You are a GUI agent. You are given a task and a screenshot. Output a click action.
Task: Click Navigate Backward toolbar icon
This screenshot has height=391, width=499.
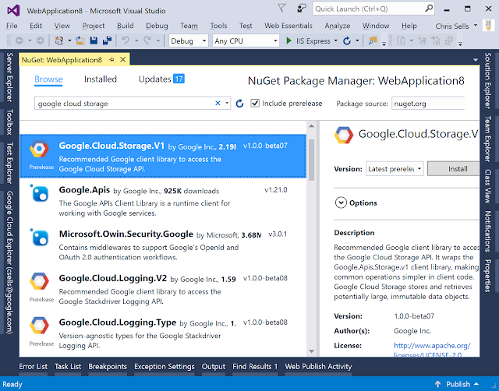coord(19,41)
